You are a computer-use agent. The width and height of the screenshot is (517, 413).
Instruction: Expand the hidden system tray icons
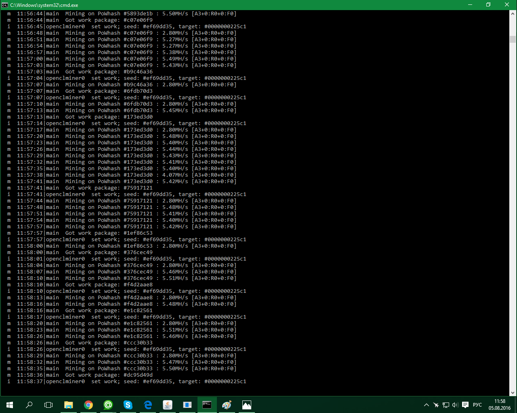[x=426, y=405]
